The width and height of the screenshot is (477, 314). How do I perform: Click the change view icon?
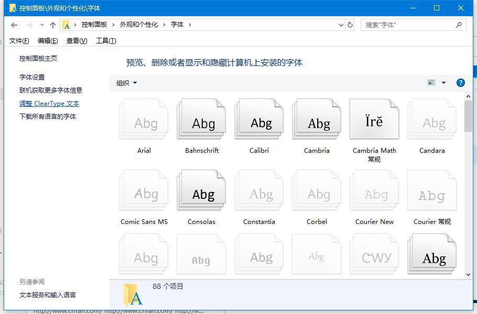pyautogui.click(x=431, y=83)
